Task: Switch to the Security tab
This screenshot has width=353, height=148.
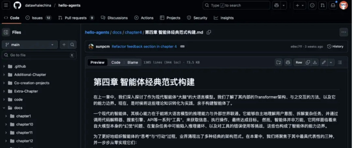Action: [197, 18]
